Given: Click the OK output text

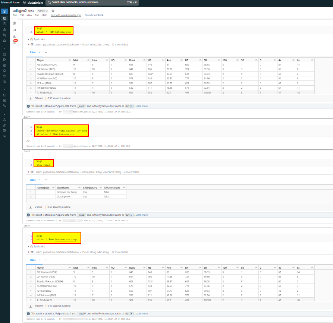Looking at the screenshot, I should [28, 142].
